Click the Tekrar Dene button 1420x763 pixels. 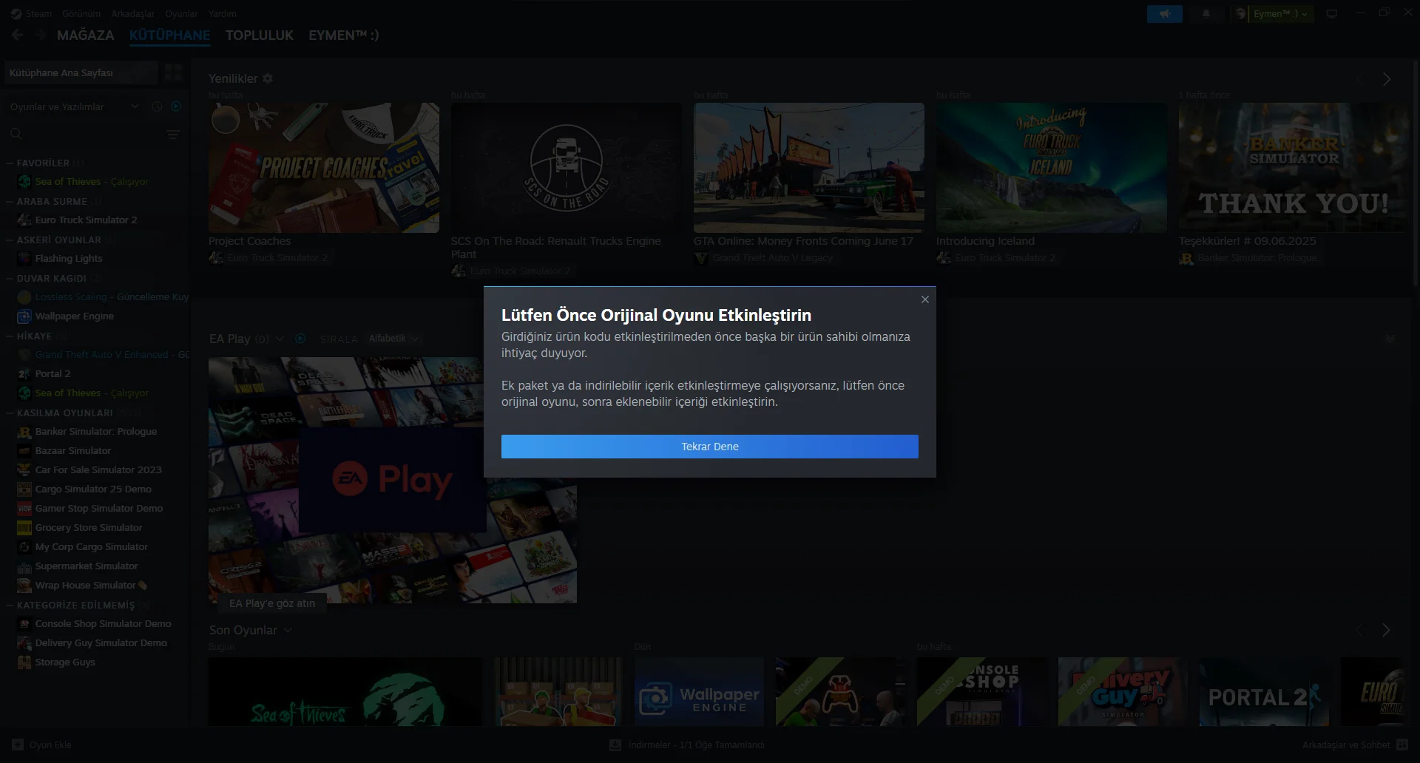point(710,447)
